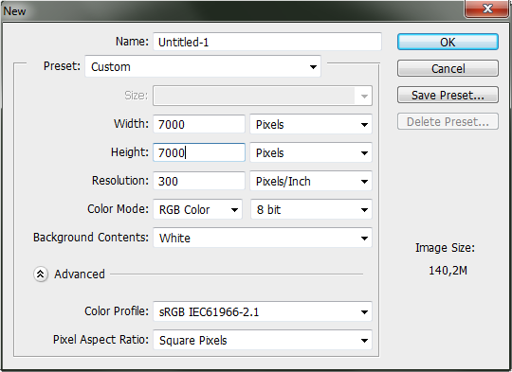Screen dimensions: 512x372
Task: Click the disabled Size dropdown arrow
Action: coord(364,96)
